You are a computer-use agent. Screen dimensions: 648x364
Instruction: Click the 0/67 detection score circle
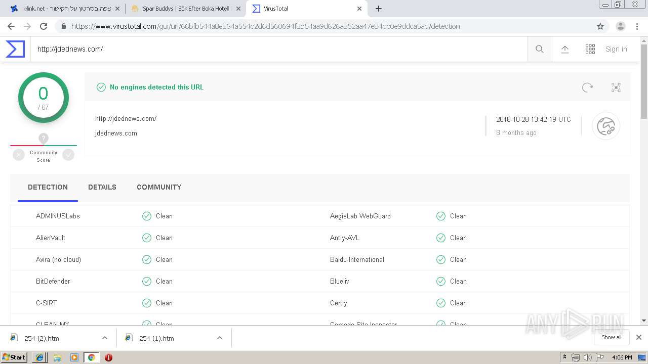point(44,98)
